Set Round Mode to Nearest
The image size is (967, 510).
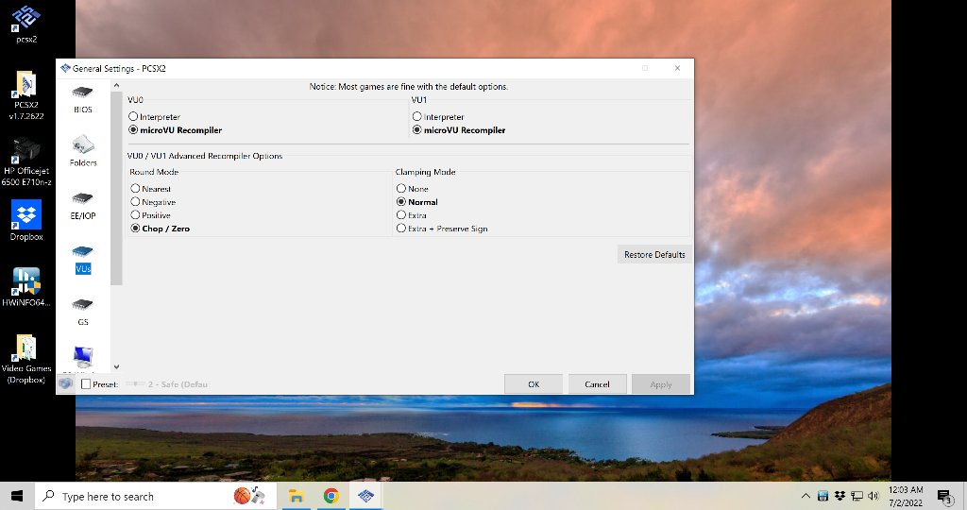pyautogui.click(x=150, y=189)
